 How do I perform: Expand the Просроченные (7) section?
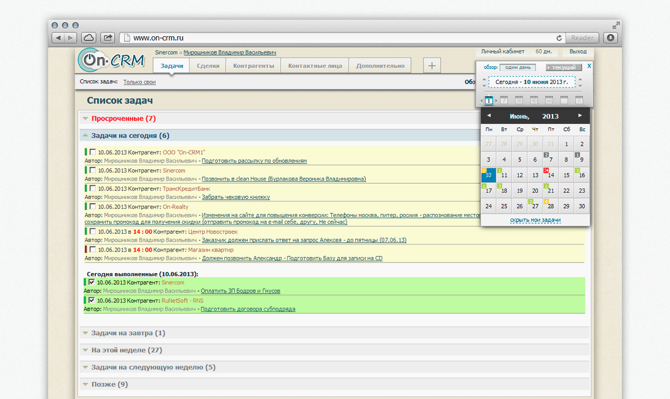click(x=85, y=118)
